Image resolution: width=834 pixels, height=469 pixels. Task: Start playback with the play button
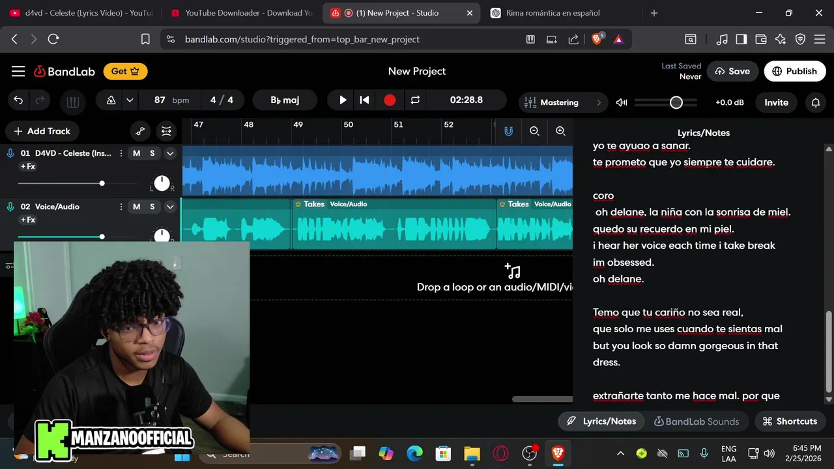pos(343,100)
